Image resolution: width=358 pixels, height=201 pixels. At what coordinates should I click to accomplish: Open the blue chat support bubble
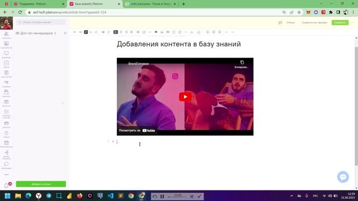(x=343, y=177)
